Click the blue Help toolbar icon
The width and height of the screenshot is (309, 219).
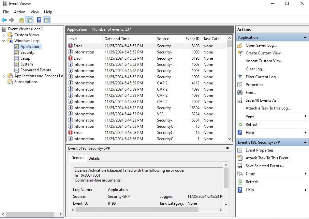pyautogui.click(x=39, y=20)
